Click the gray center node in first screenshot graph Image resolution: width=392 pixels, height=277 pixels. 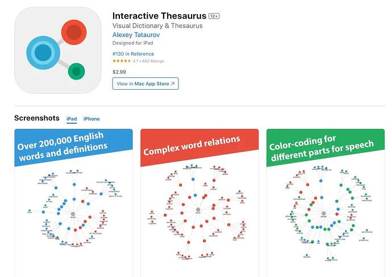72,212
